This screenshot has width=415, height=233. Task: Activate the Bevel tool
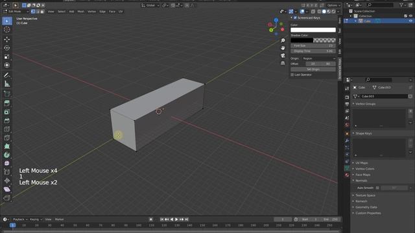7,120
